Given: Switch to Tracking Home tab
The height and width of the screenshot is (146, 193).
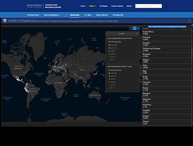Looking at the screenshot, I should coord(33,15).
